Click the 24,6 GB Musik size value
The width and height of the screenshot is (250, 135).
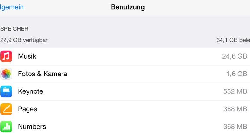(x=235, y=56)
